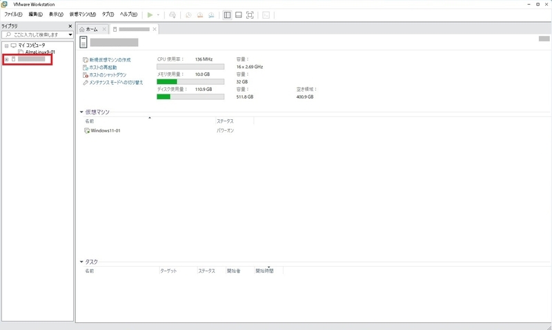The height and width of the screenshot is (330, 552).
Task: Sort tasks by ステータス column header
Action: (206, 271)
